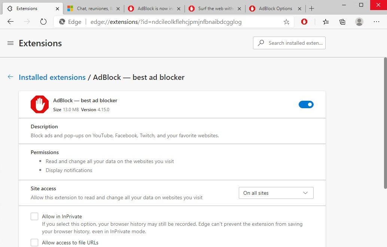Go back with the browser Back arrow
The image size is (387, 247).
(10, 22)
